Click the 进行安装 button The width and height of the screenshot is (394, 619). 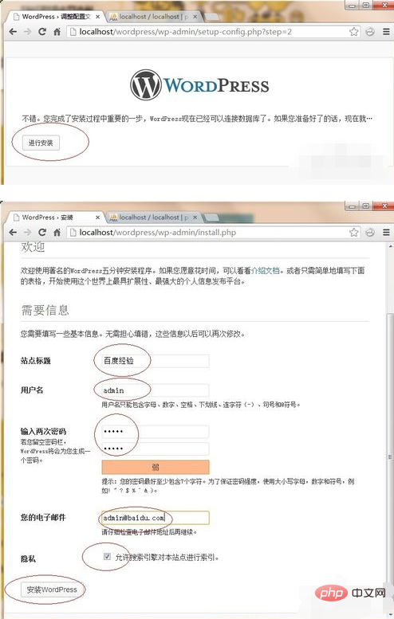click(x=41, y=143)
